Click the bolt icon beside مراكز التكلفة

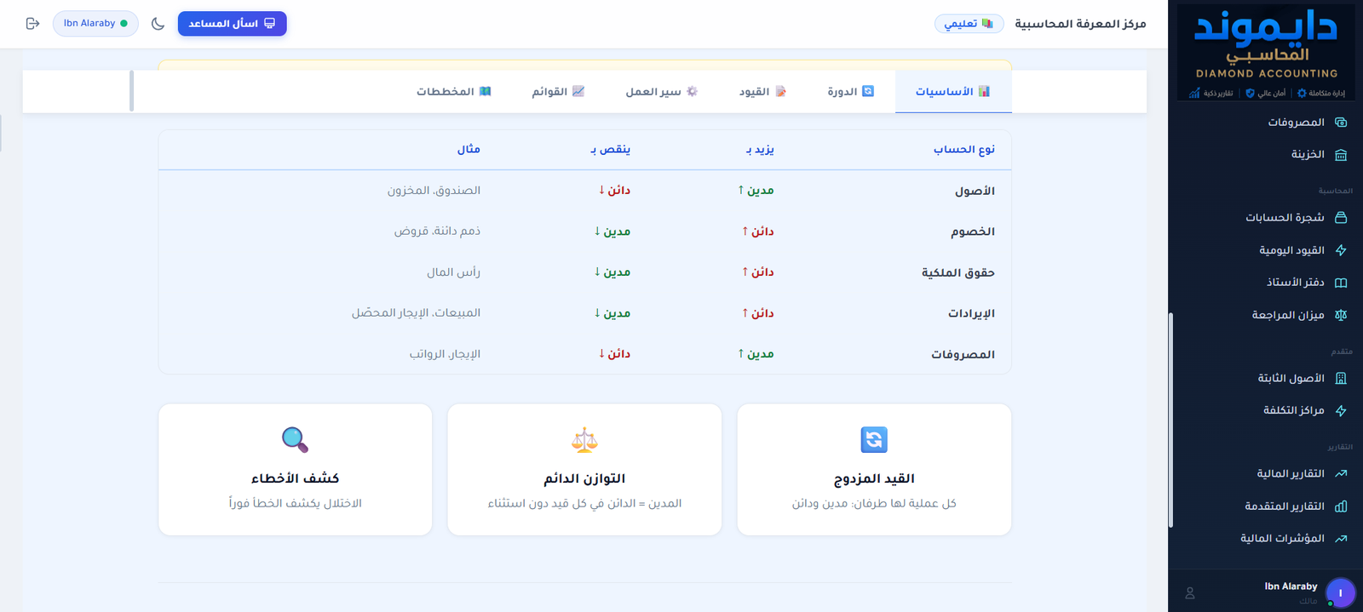[1341, 410]
